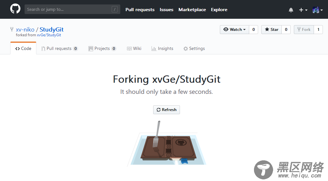Open the Wiki tab
Screen dimensions: 328x181
tap(134, 49)
